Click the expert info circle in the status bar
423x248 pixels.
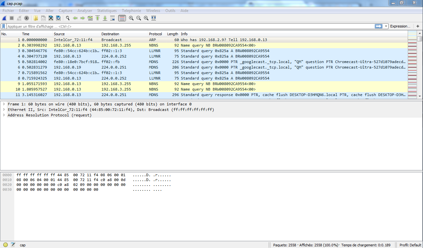tap(6, 245)
